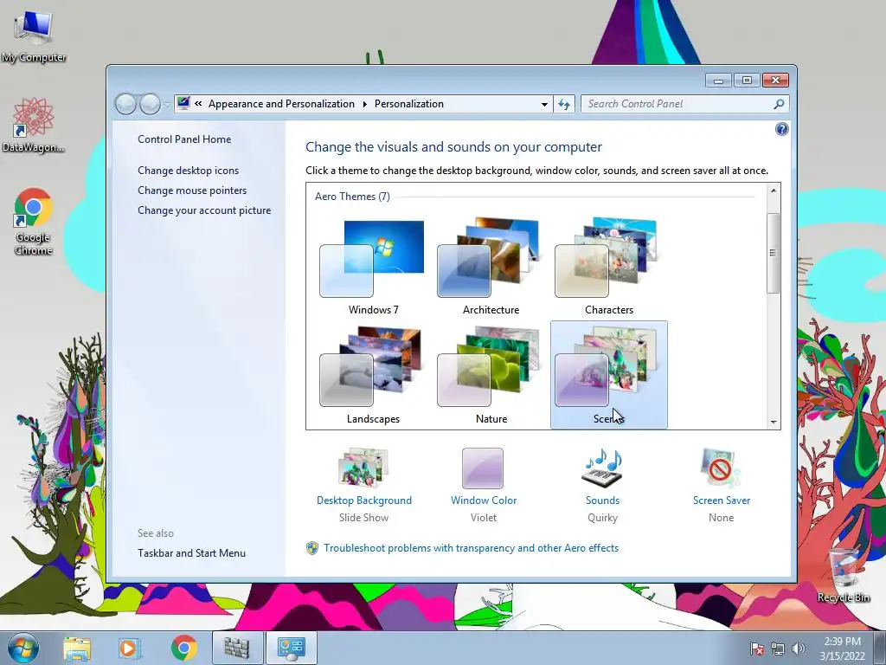
Task: Click the theme list scroll down arrow
Action: [x=773, y=422]
